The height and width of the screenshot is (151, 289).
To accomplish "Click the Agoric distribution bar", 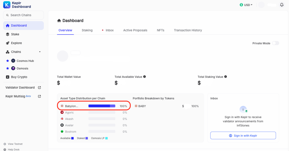I will coord(102,113).
